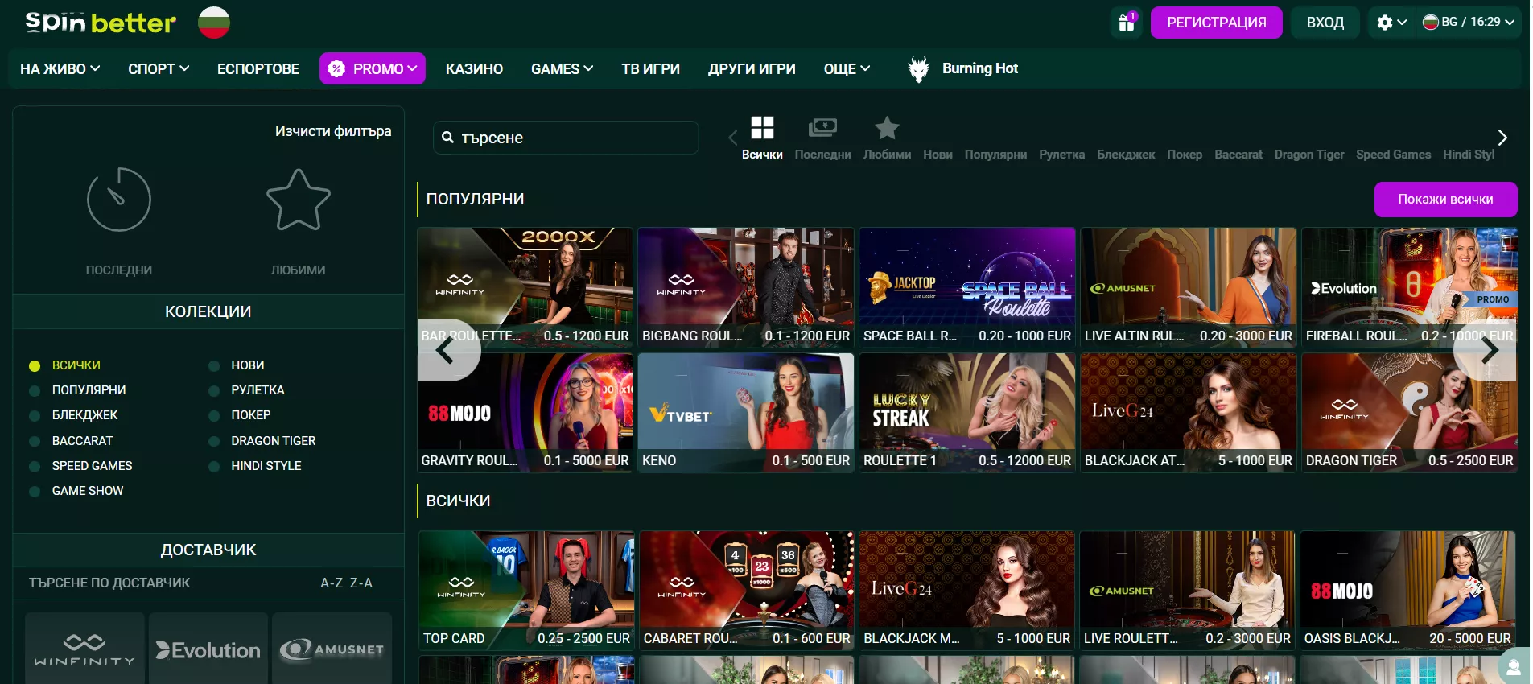Click the Любими star category icon
This screenshot has width=1533, height=684.
coord(887,129)
